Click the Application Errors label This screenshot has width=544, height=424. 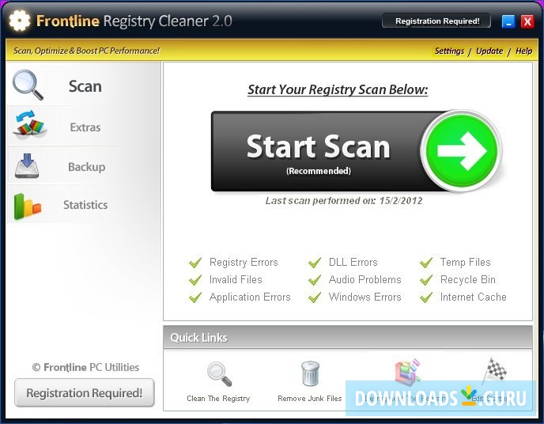click(250, 297)
